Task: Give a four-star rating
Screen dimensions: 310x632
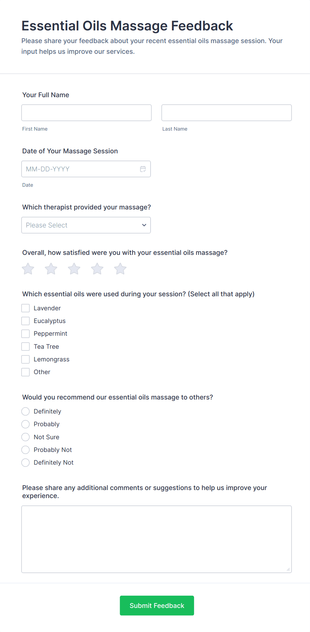Action: 97,269
